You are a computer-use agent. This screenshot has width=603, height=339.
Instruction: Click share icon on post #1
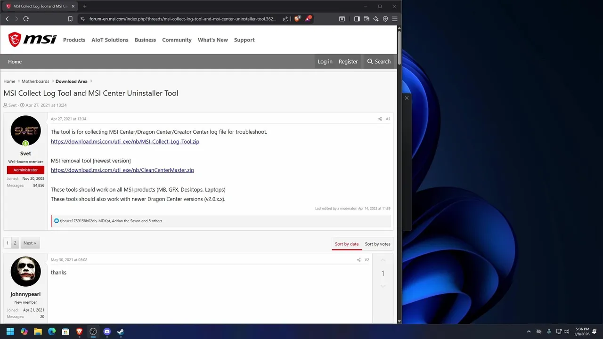pos(380,119)
